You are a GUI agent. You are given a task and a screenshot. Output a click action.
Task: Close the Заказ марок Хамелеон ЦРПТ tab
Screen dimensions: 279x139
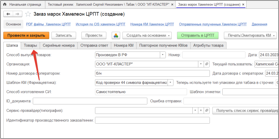click(243, 4)
